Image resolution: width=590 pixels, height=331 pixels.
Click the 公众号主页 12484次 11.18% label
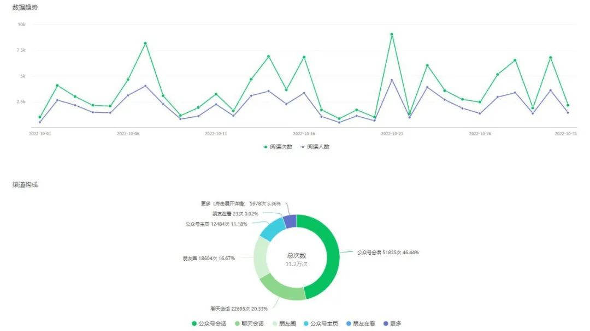[x=216, y=224]
